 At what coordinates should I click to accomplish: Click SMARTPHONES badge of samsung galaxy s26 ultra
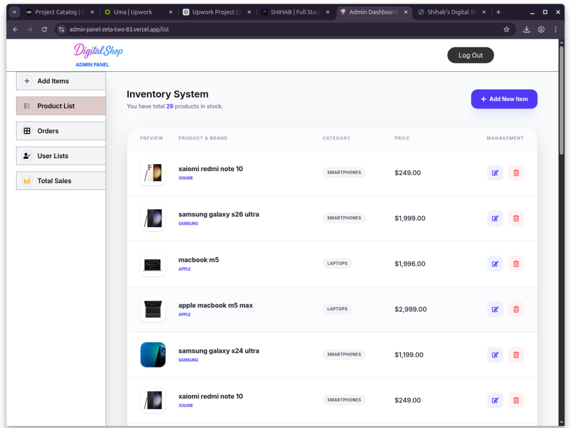click(344, 218)
